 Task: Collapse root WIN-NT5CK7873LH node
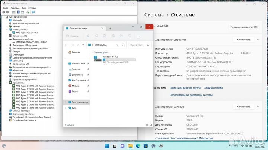click(x=4, y=17)
